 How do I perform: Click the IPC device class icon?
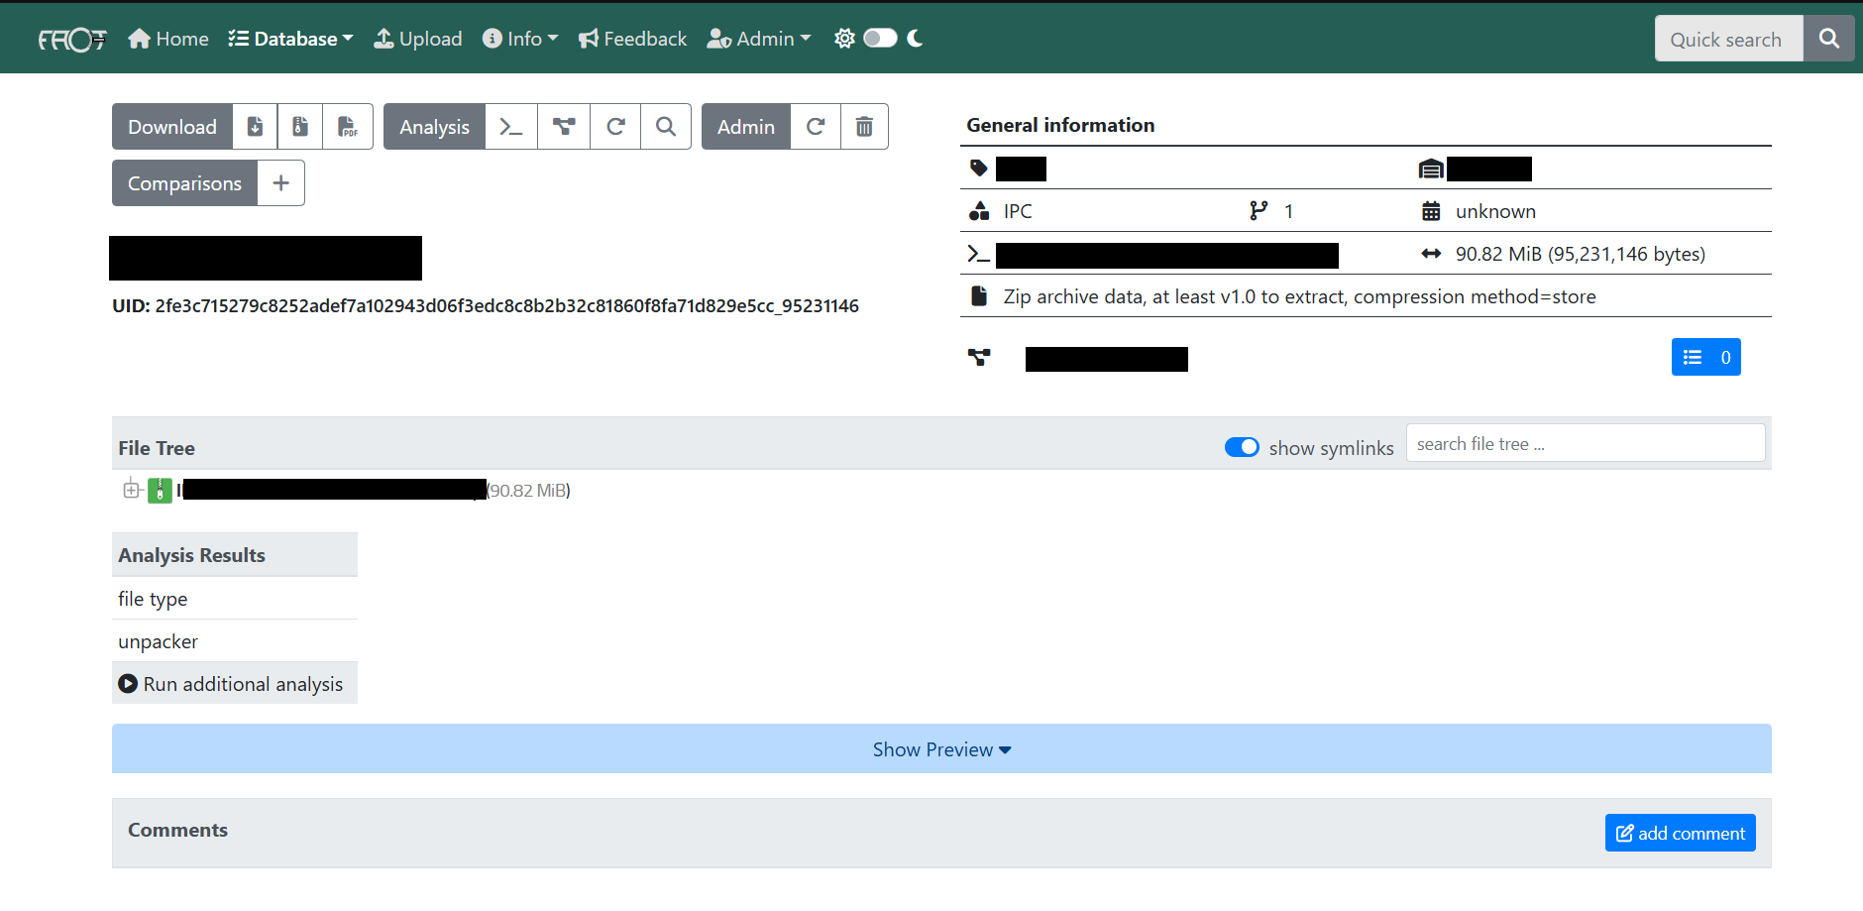pos(979,211)
